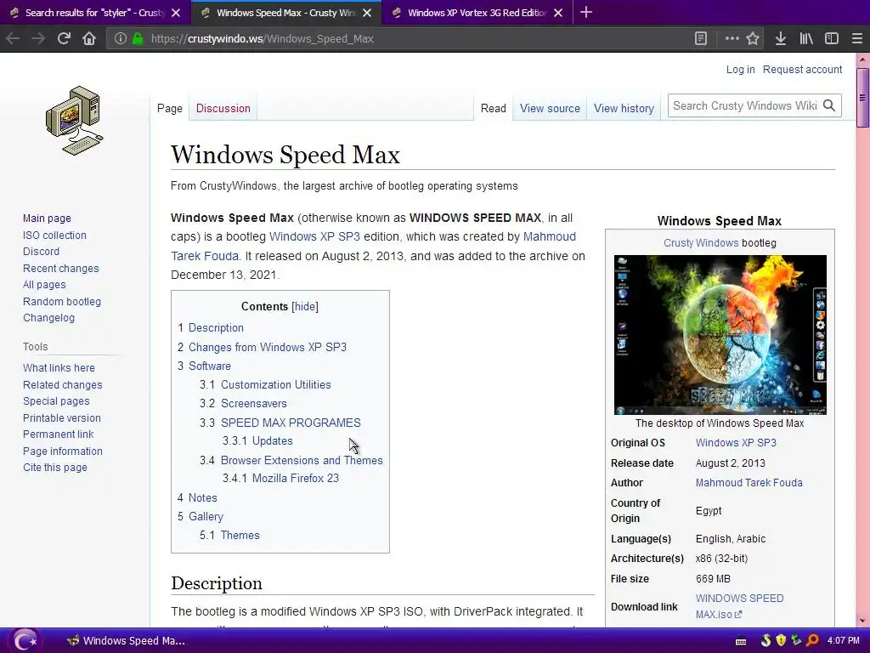Open the downloads arrow icon
Viewport: 870px width, 653px height.
(x=781, y=38)
